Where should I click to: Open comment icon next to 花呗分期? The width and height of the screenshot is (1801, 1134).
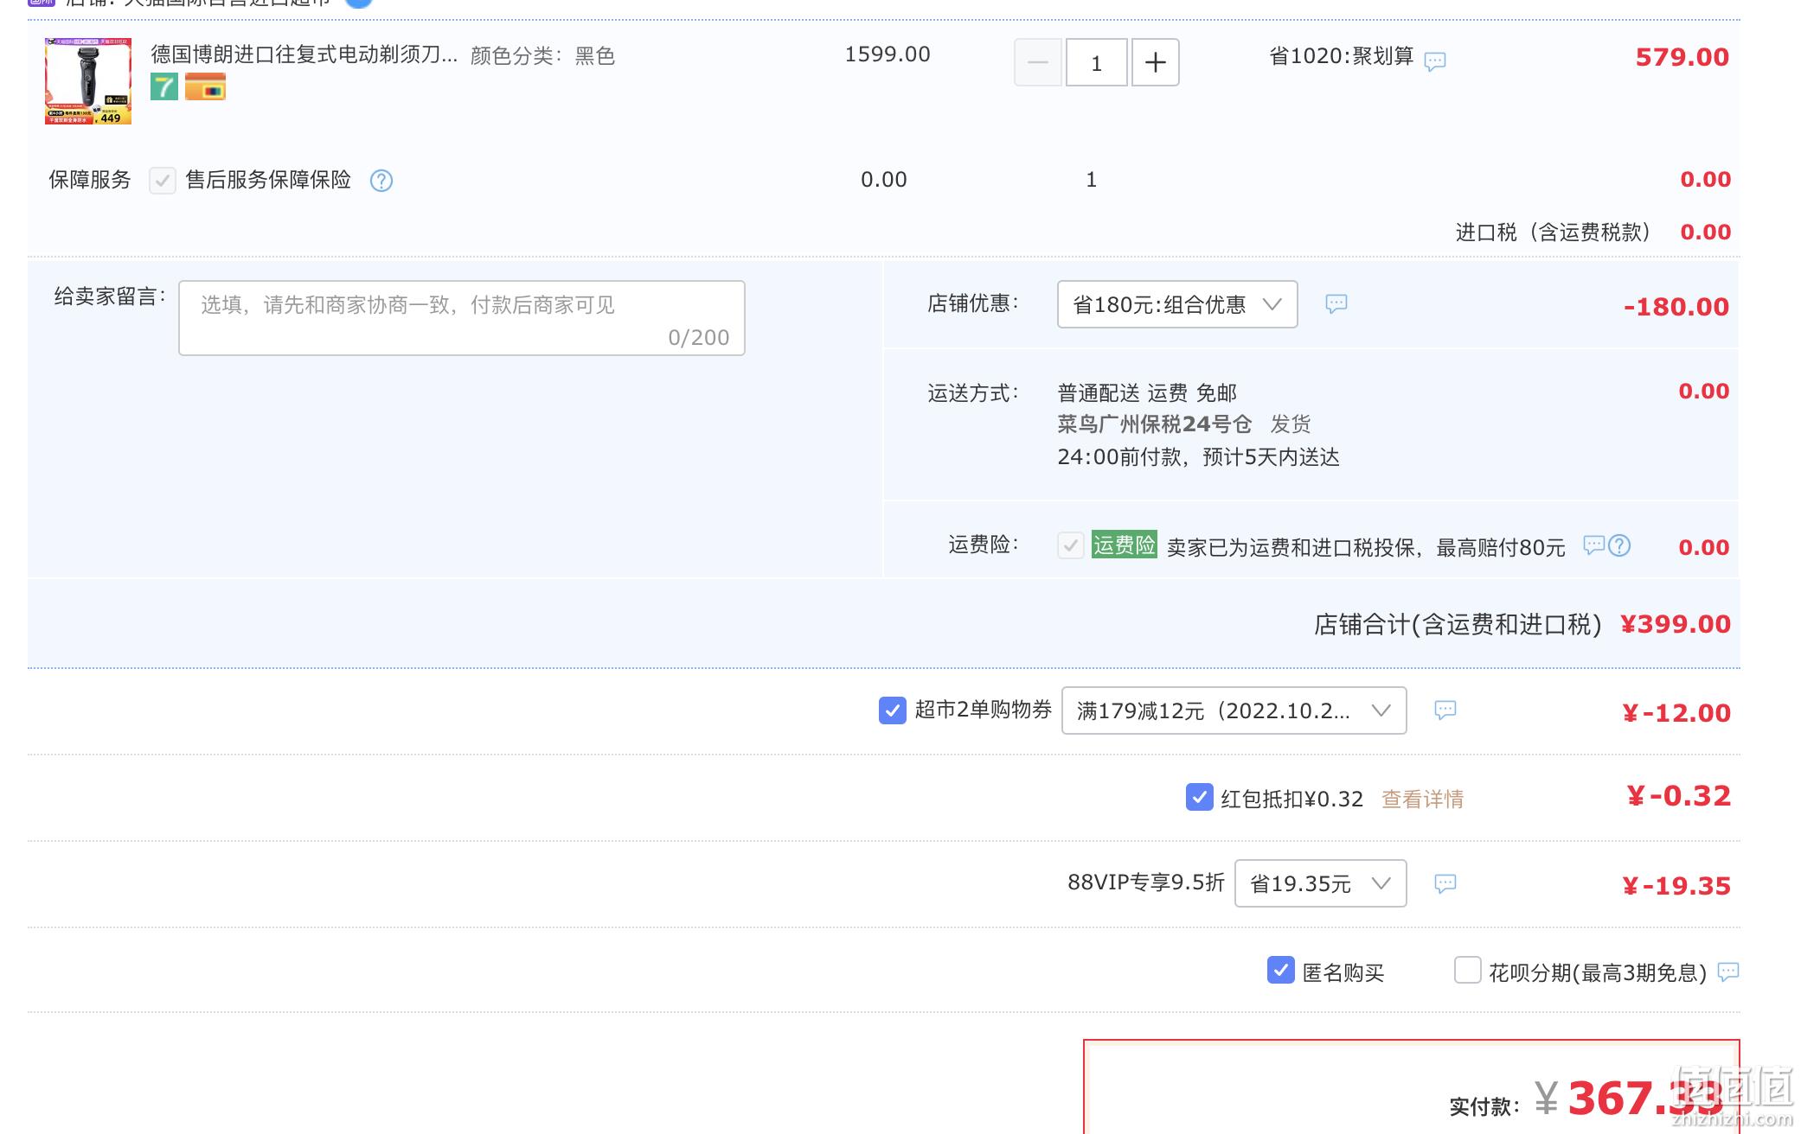click(x=1728, y=972)
